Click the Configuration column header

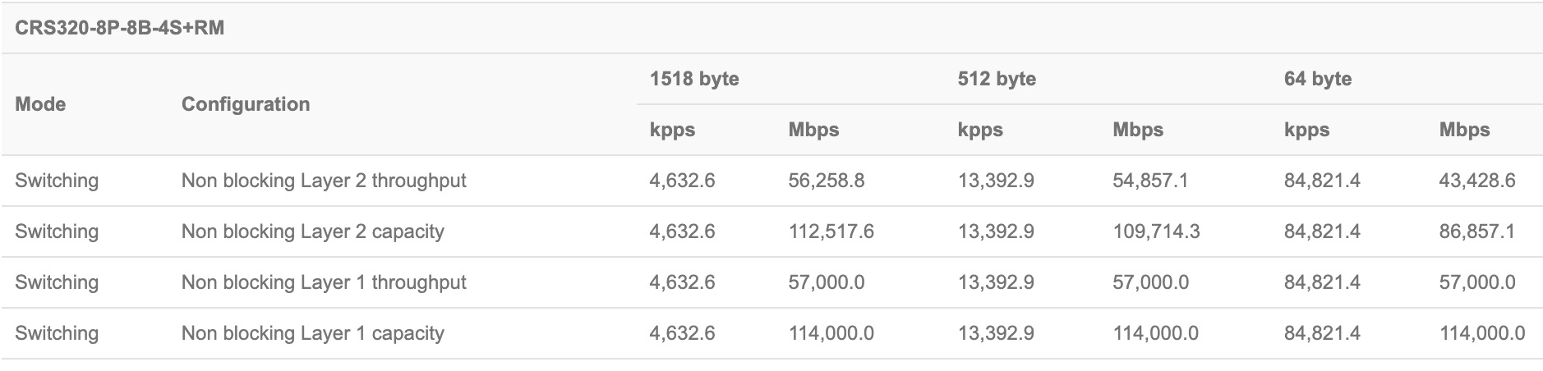[x=246, y=104]
